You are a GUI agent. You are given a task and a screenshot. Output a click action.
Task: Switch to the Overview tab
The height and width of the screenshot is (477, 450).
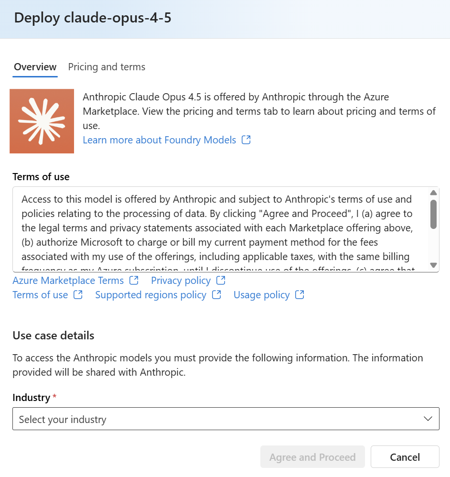point(35,67)
